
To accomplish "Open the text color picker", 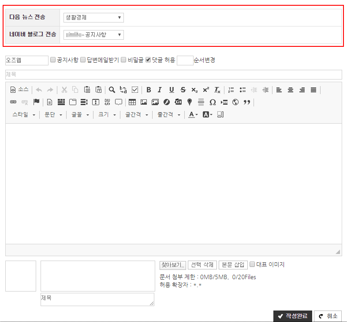I will [194, 115].
